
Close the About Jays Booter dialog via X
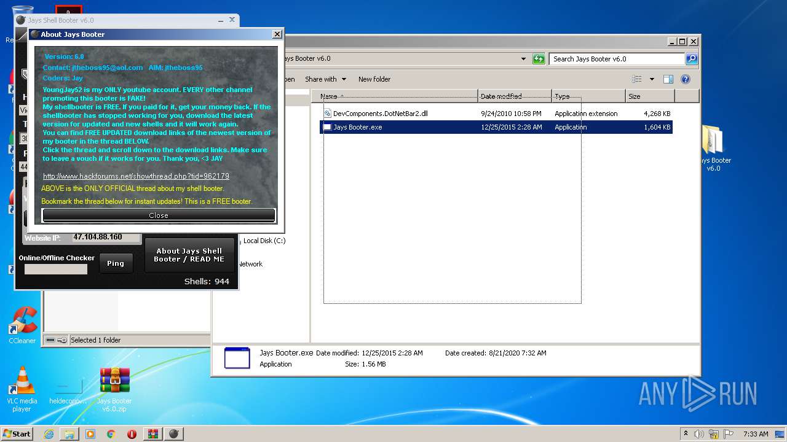[277, 34]
